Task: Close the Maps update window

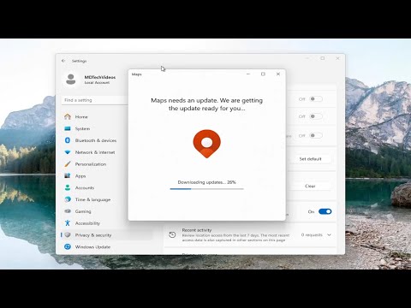Action: [278, 74]
